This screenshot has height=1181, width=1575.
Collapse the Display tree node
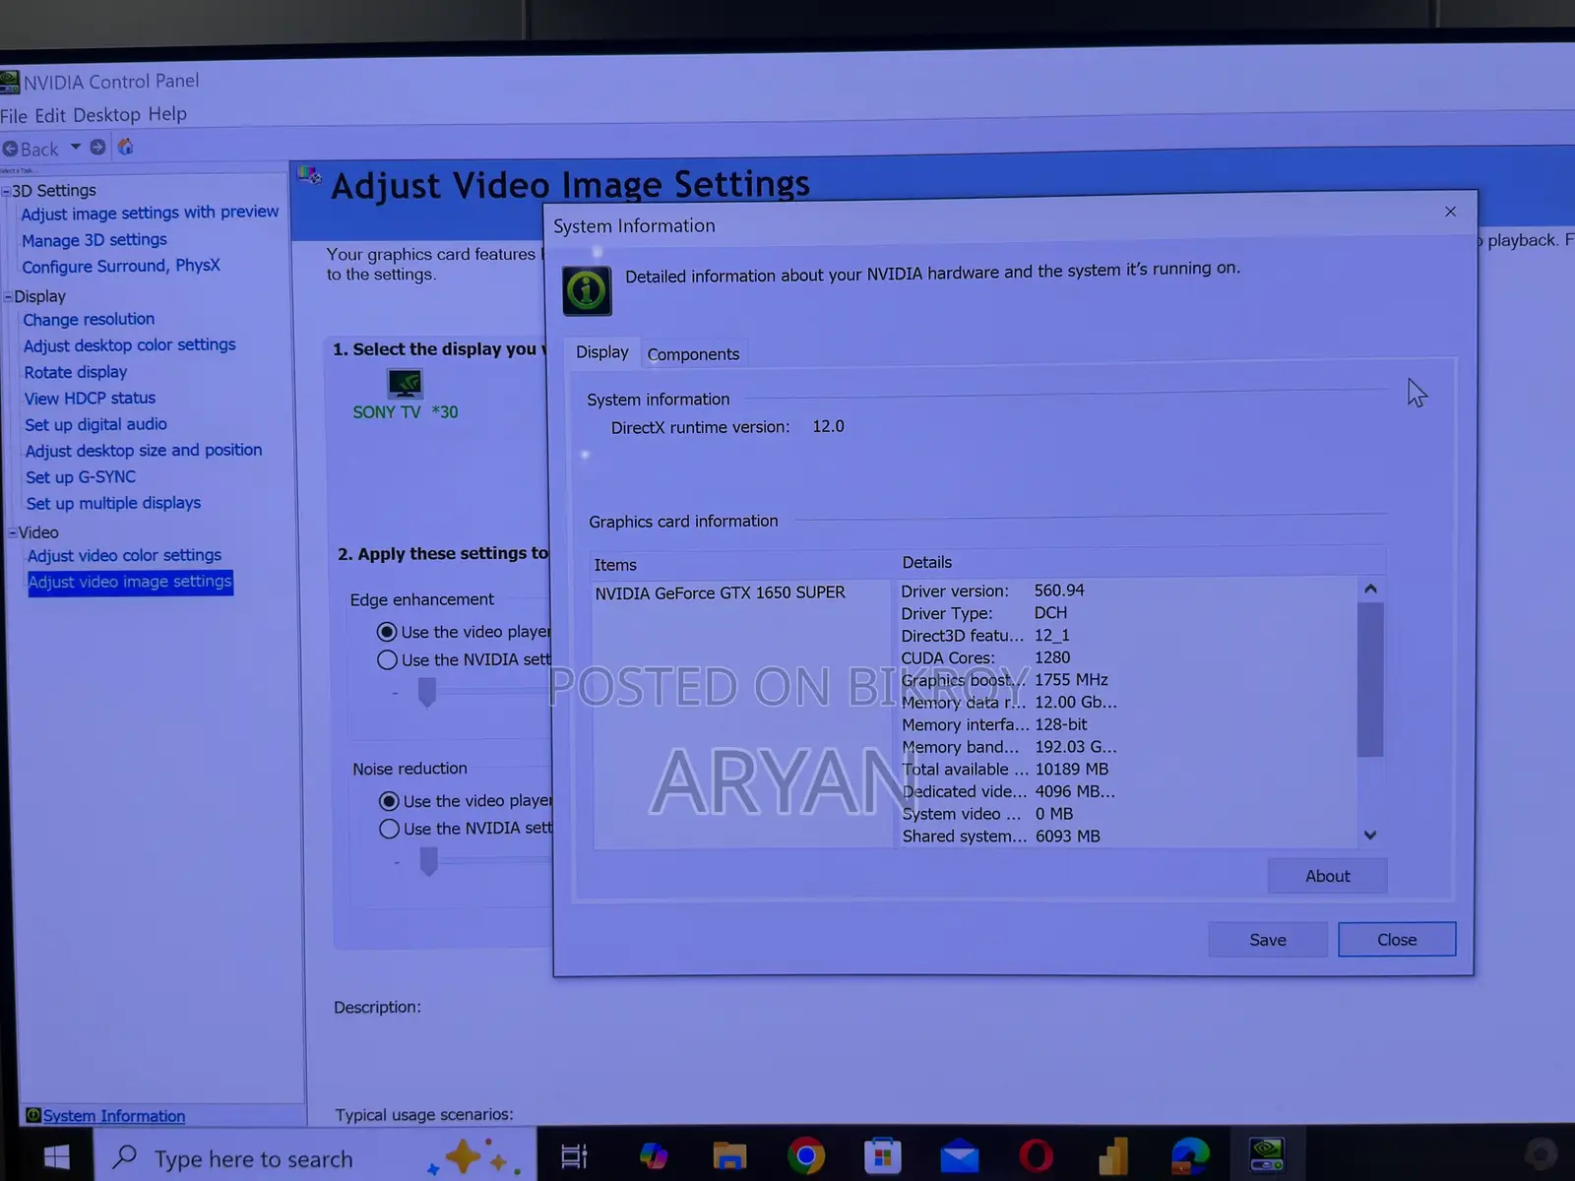pos(8,297)
